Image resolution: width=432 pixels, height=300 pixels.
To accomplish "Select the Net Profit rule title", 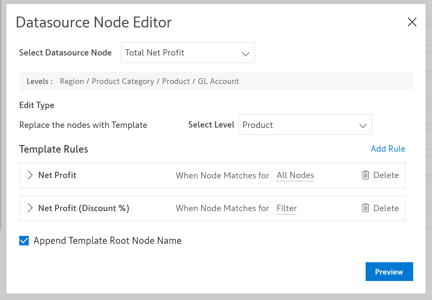I will tap(57, 175).
